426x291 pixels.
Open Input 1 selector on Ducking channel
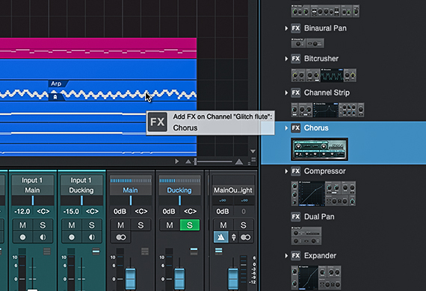(81, 181)
